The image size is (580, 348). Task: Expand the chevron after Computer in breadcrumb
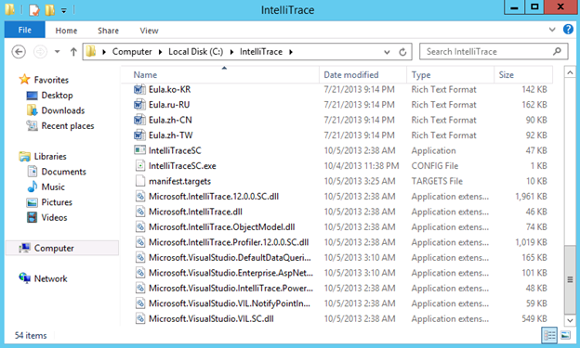pos(160,52)
